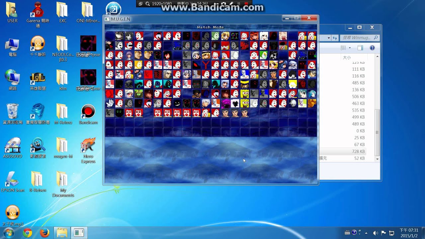Open Google Chrome from the taskbar
The height and width of the screenshot is (239, 425).
point(28,233)
